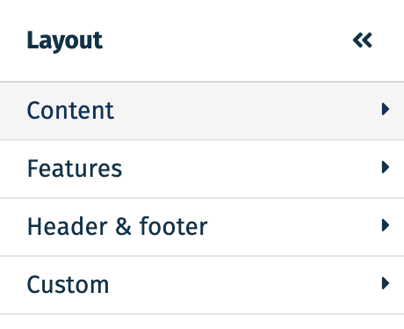Viewport: 404px width, 329px height.
Task: Select the Custom label text
Action: 68,284
